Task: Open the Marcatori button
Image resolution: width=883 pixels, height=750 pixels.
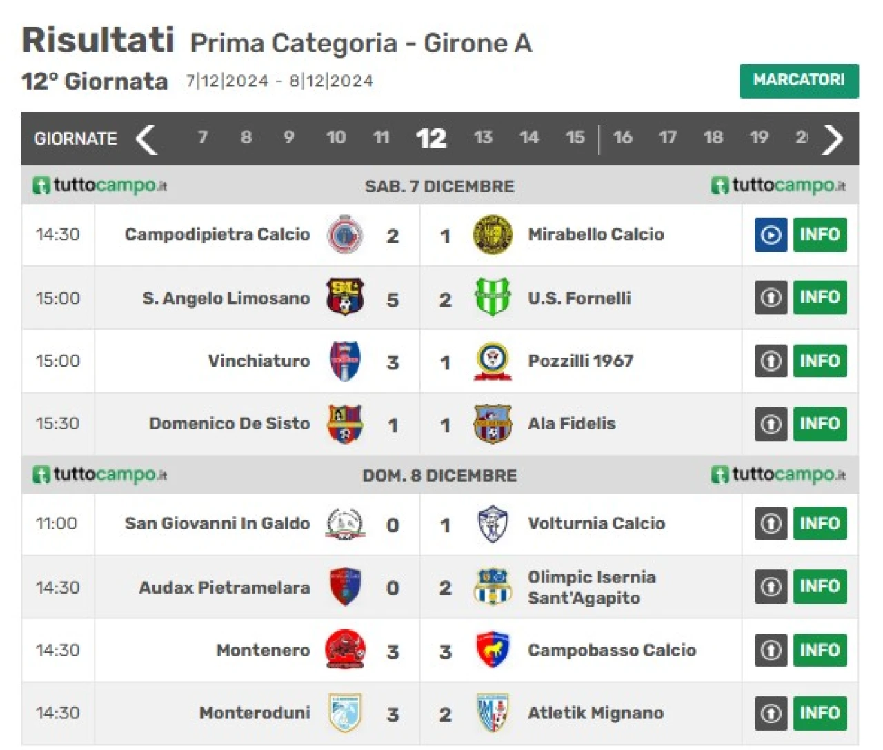Action: point(799,81)
